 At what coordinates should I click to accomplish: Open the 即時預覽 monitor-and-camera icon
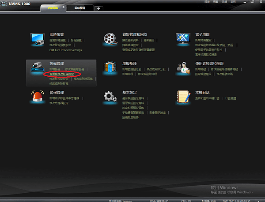tap(38, 39)
